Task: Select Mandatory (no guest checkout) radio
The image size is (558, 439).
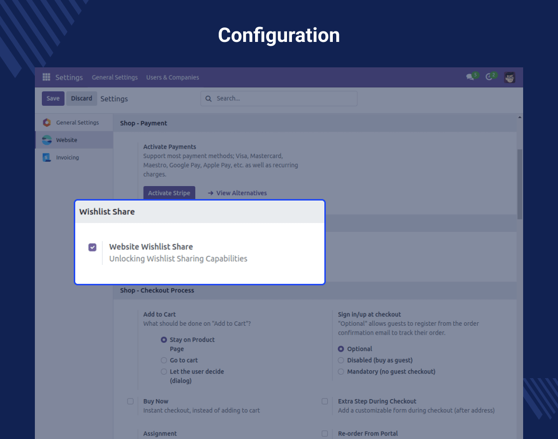Action: coord(341,372)
